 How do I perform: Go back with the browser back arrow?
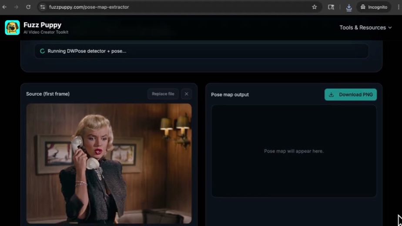[x=4, y=7]
